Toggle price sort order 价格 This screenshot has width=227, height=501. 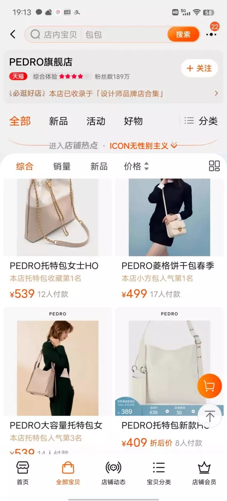pos(136,166)
